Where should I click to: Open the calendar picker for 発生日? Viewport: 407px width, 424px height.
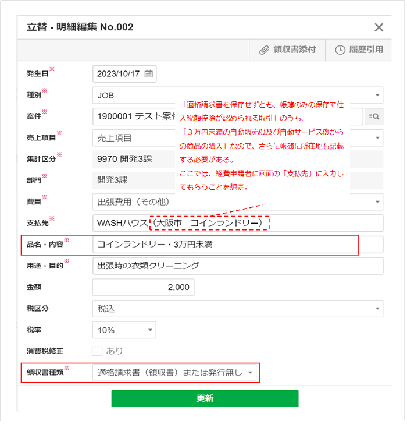coord(149,74)
